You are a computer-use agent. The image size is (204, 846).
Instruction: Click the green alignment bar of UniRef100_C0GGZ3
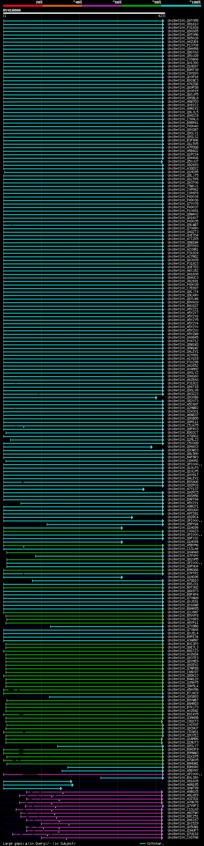click(x=84, y=532)
